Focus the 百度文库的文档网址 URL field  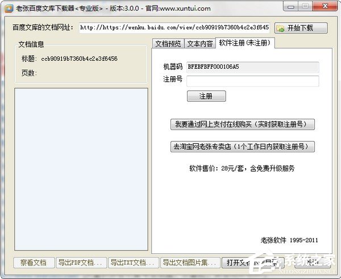coord(174,28)
